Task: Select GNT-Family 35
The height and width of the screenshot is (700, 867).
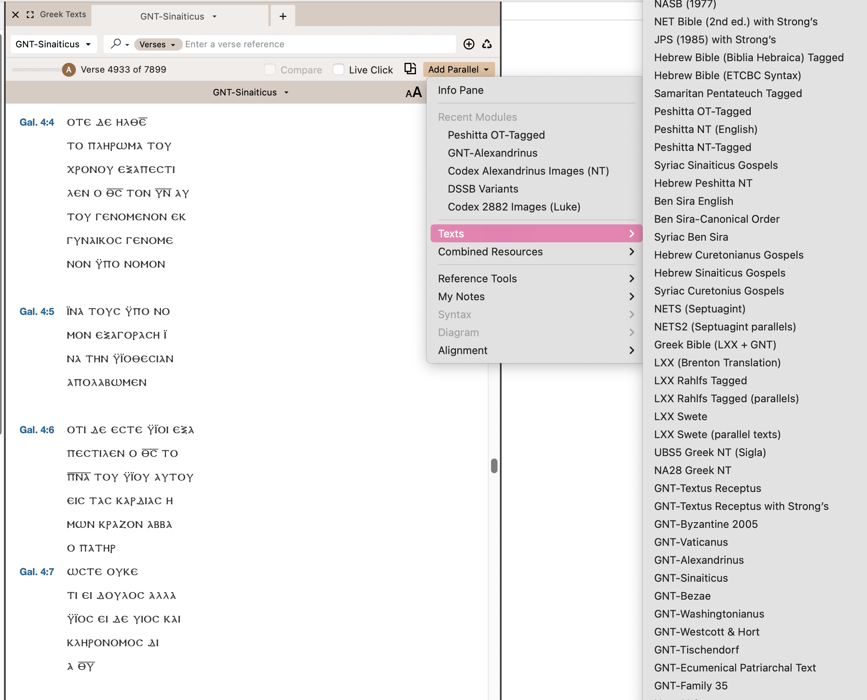Action: coord(691,686)
